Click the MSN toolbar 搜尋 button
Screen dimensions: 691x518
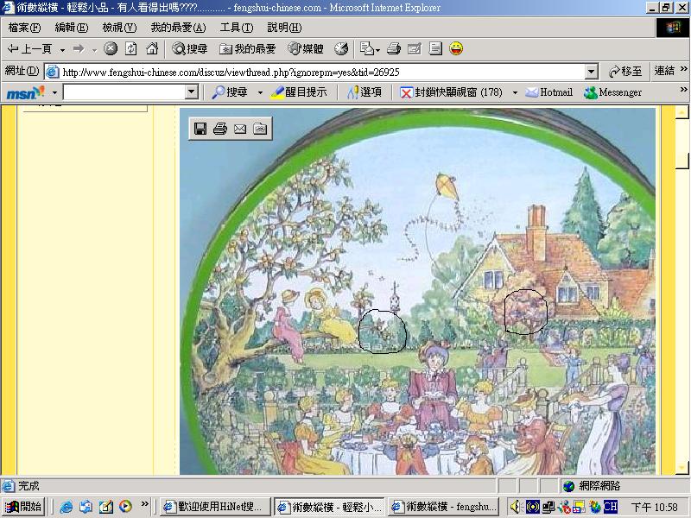(x=230, y=92)
